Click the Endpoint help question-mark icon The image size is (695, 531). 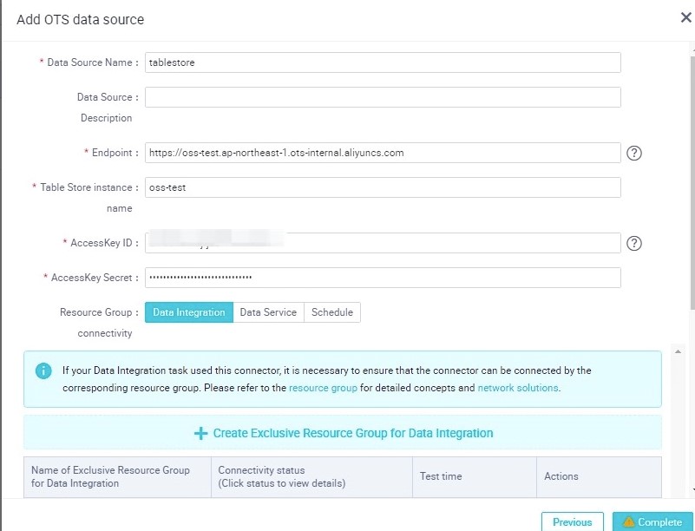634,154
